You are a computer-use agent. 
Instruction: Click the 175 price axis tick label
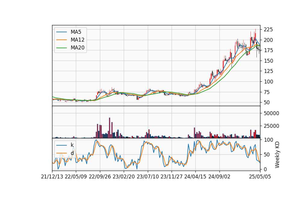click(268, 50)
